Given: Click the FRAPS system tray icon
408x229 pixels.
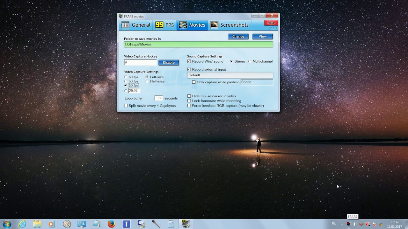Looking at the screenshot, I should [x=348, y=224].
